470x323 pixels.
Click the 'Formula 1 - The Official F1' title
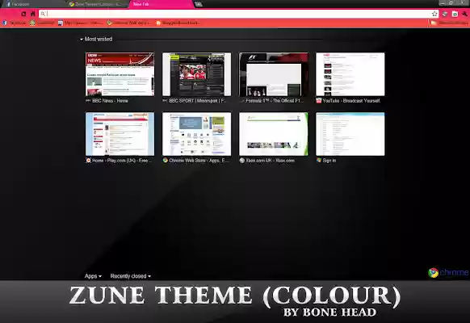(x=275, y=101)
